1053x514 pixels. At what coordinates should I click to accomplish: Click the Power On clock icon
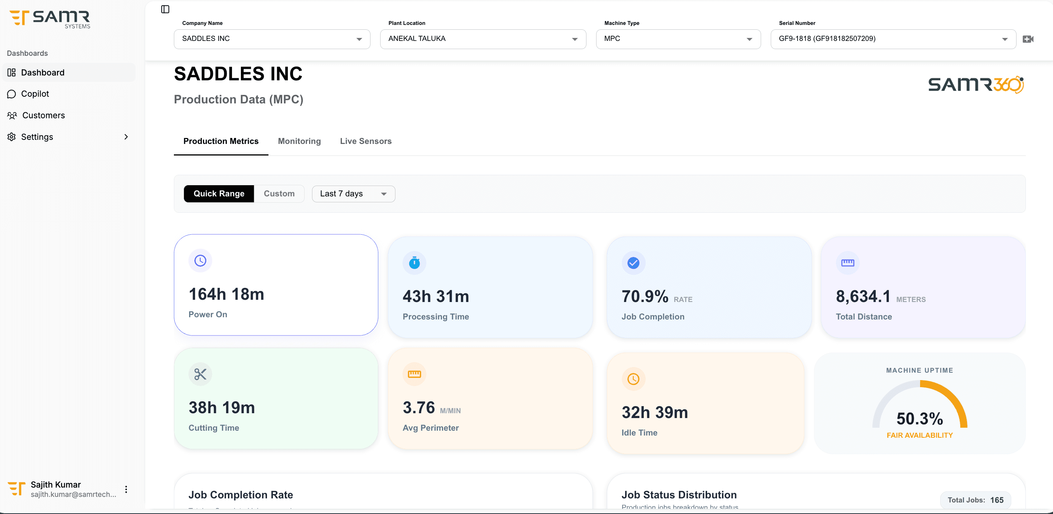pyautogui.click(x=200, y=260)
